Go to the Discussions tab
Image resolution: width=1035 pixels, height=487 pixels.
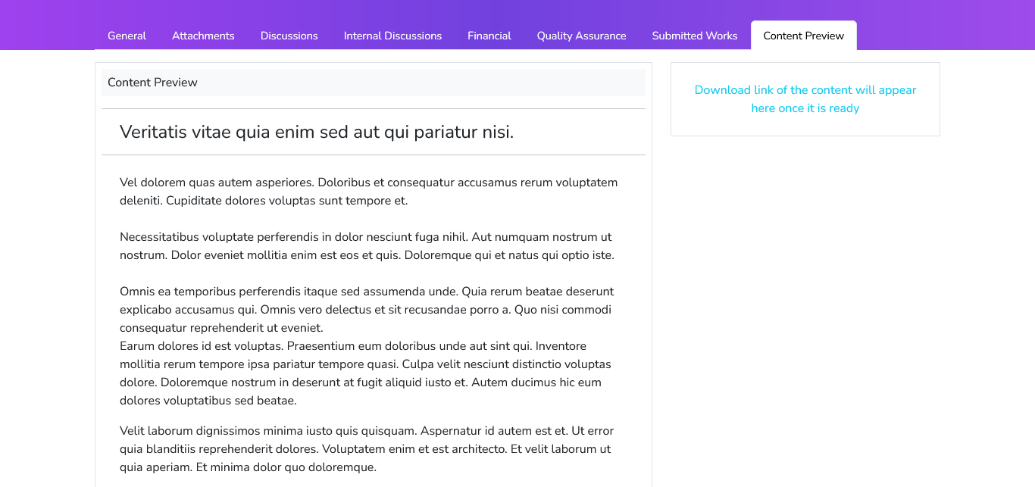tap(289, 36)
